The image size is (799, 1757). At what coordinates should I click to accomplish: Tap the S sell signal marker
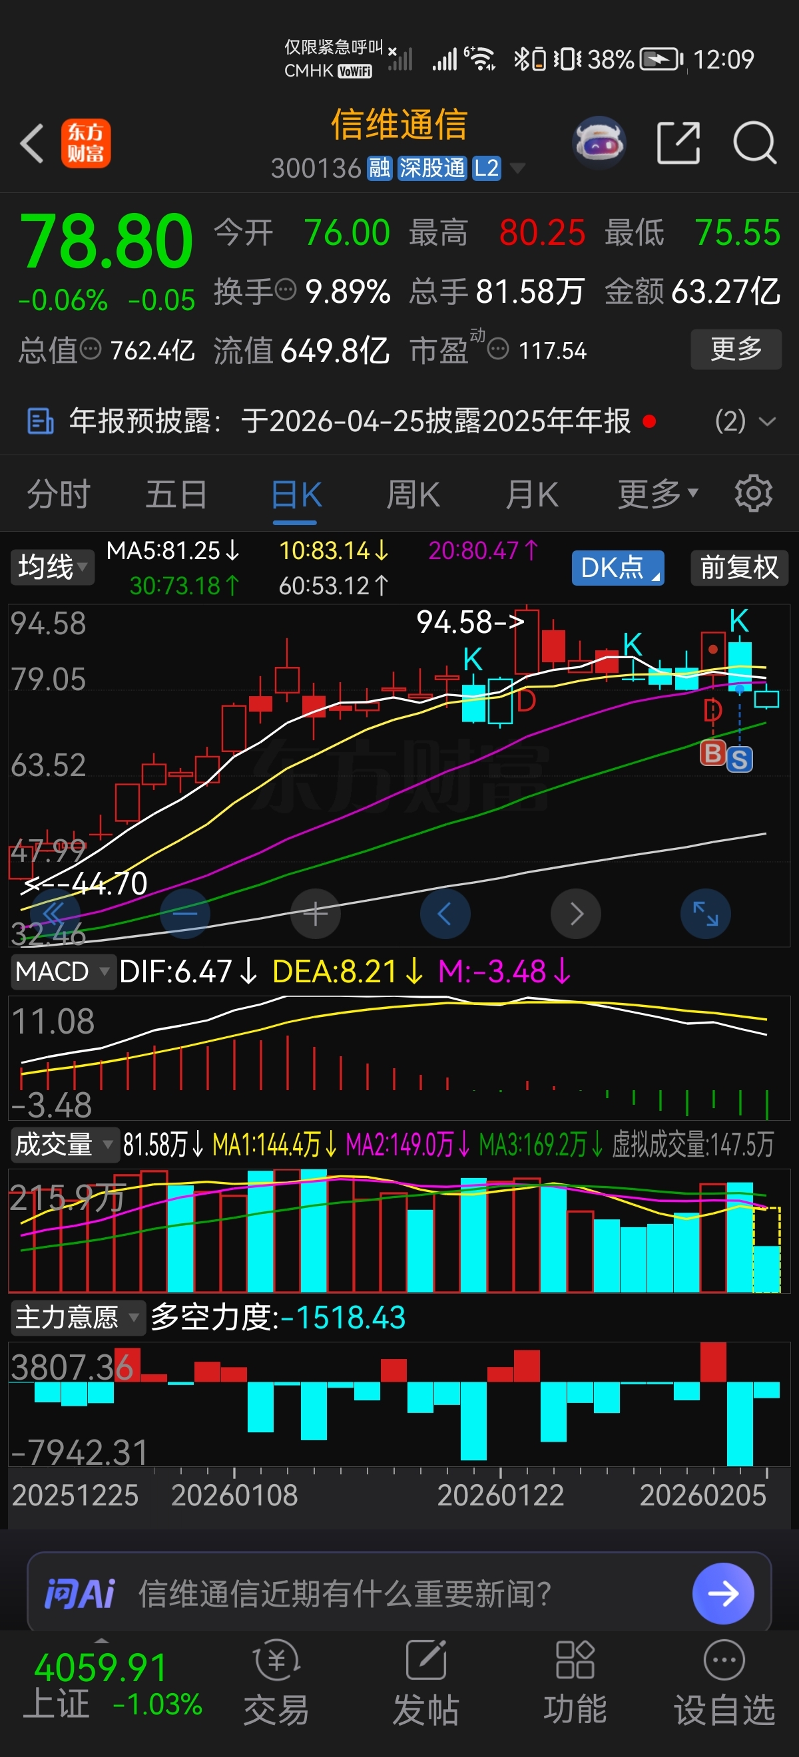coord(740,759)
